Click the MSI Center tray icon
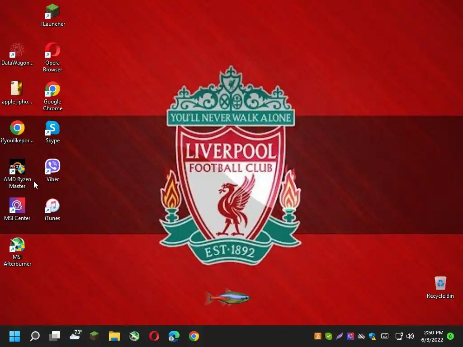The height and width of the screenshot is (347, 463). pos(350,336)
